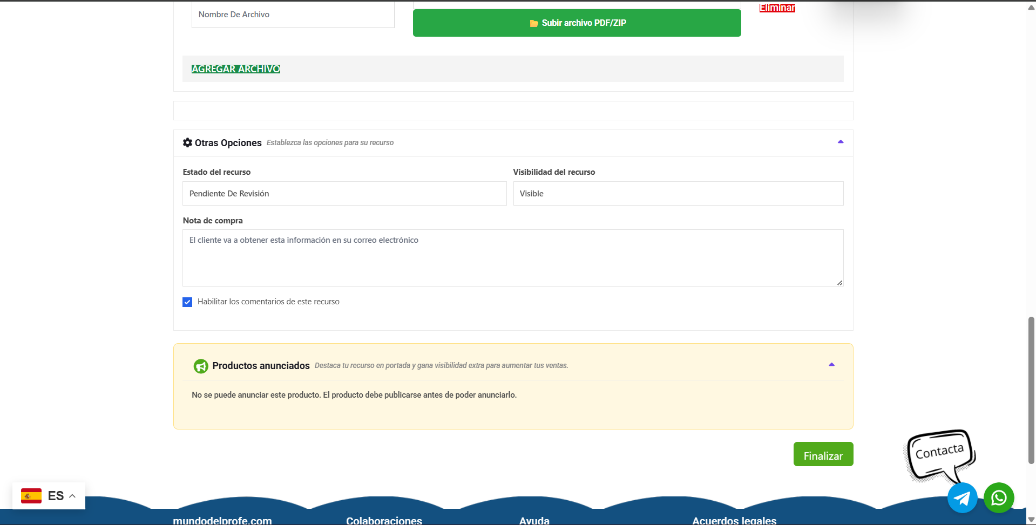Click inside the Nota de compra textarea
Image resolution: width=1036 pixels, height=525 pixels.
pyautogui.click(x=512, y=258)
